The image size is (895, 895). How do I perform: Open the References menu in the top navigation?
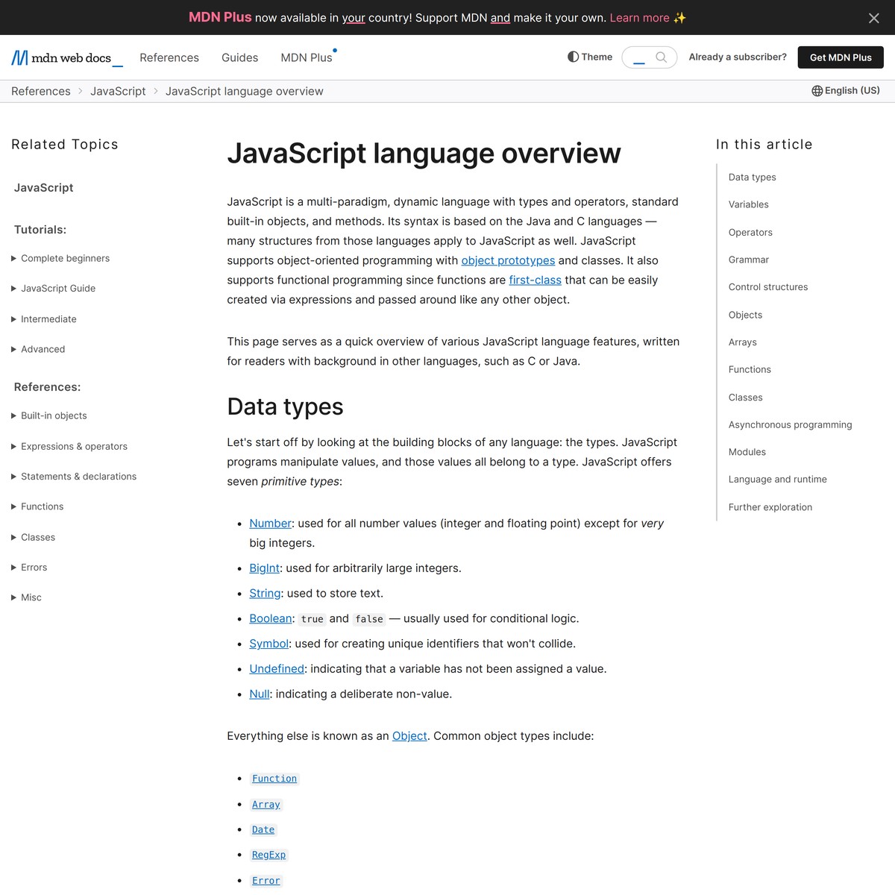pos(169,57)
